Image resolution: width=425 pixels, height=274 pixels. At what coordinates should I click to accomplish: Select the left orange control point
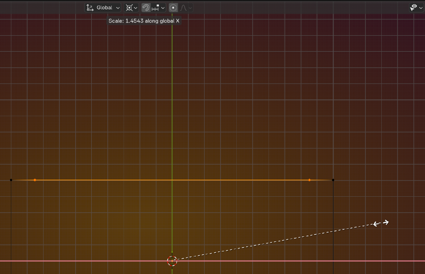[x=35, y=180]
